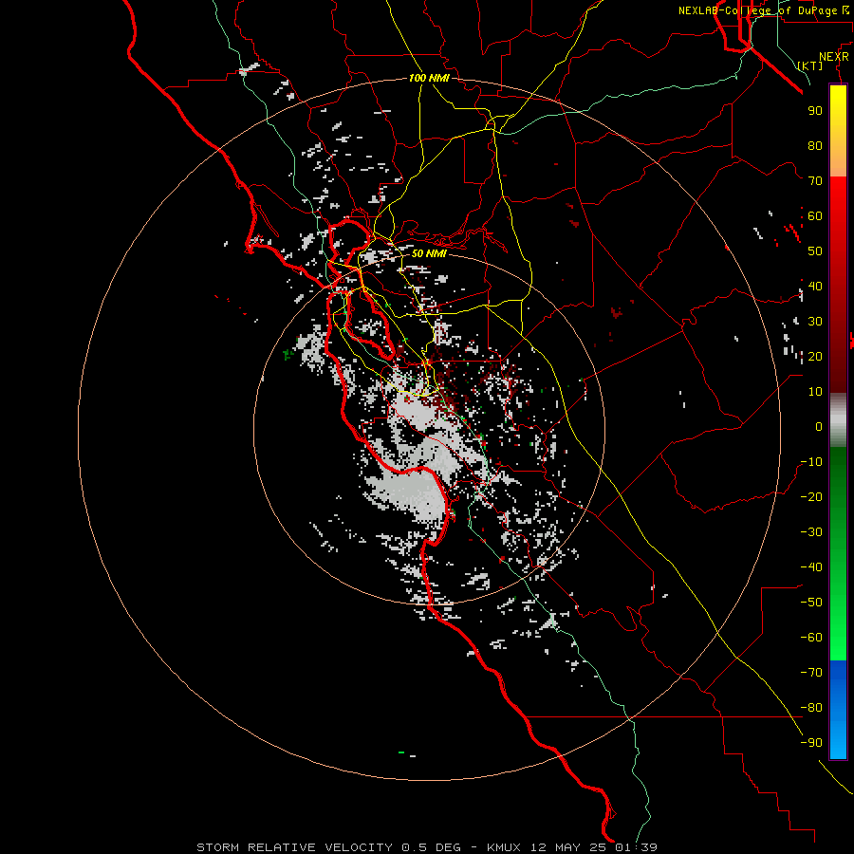The width and height of the screenshot is (854, 854).
Task: Click the "50 NMI" range ring label
Action: (429, 253)
